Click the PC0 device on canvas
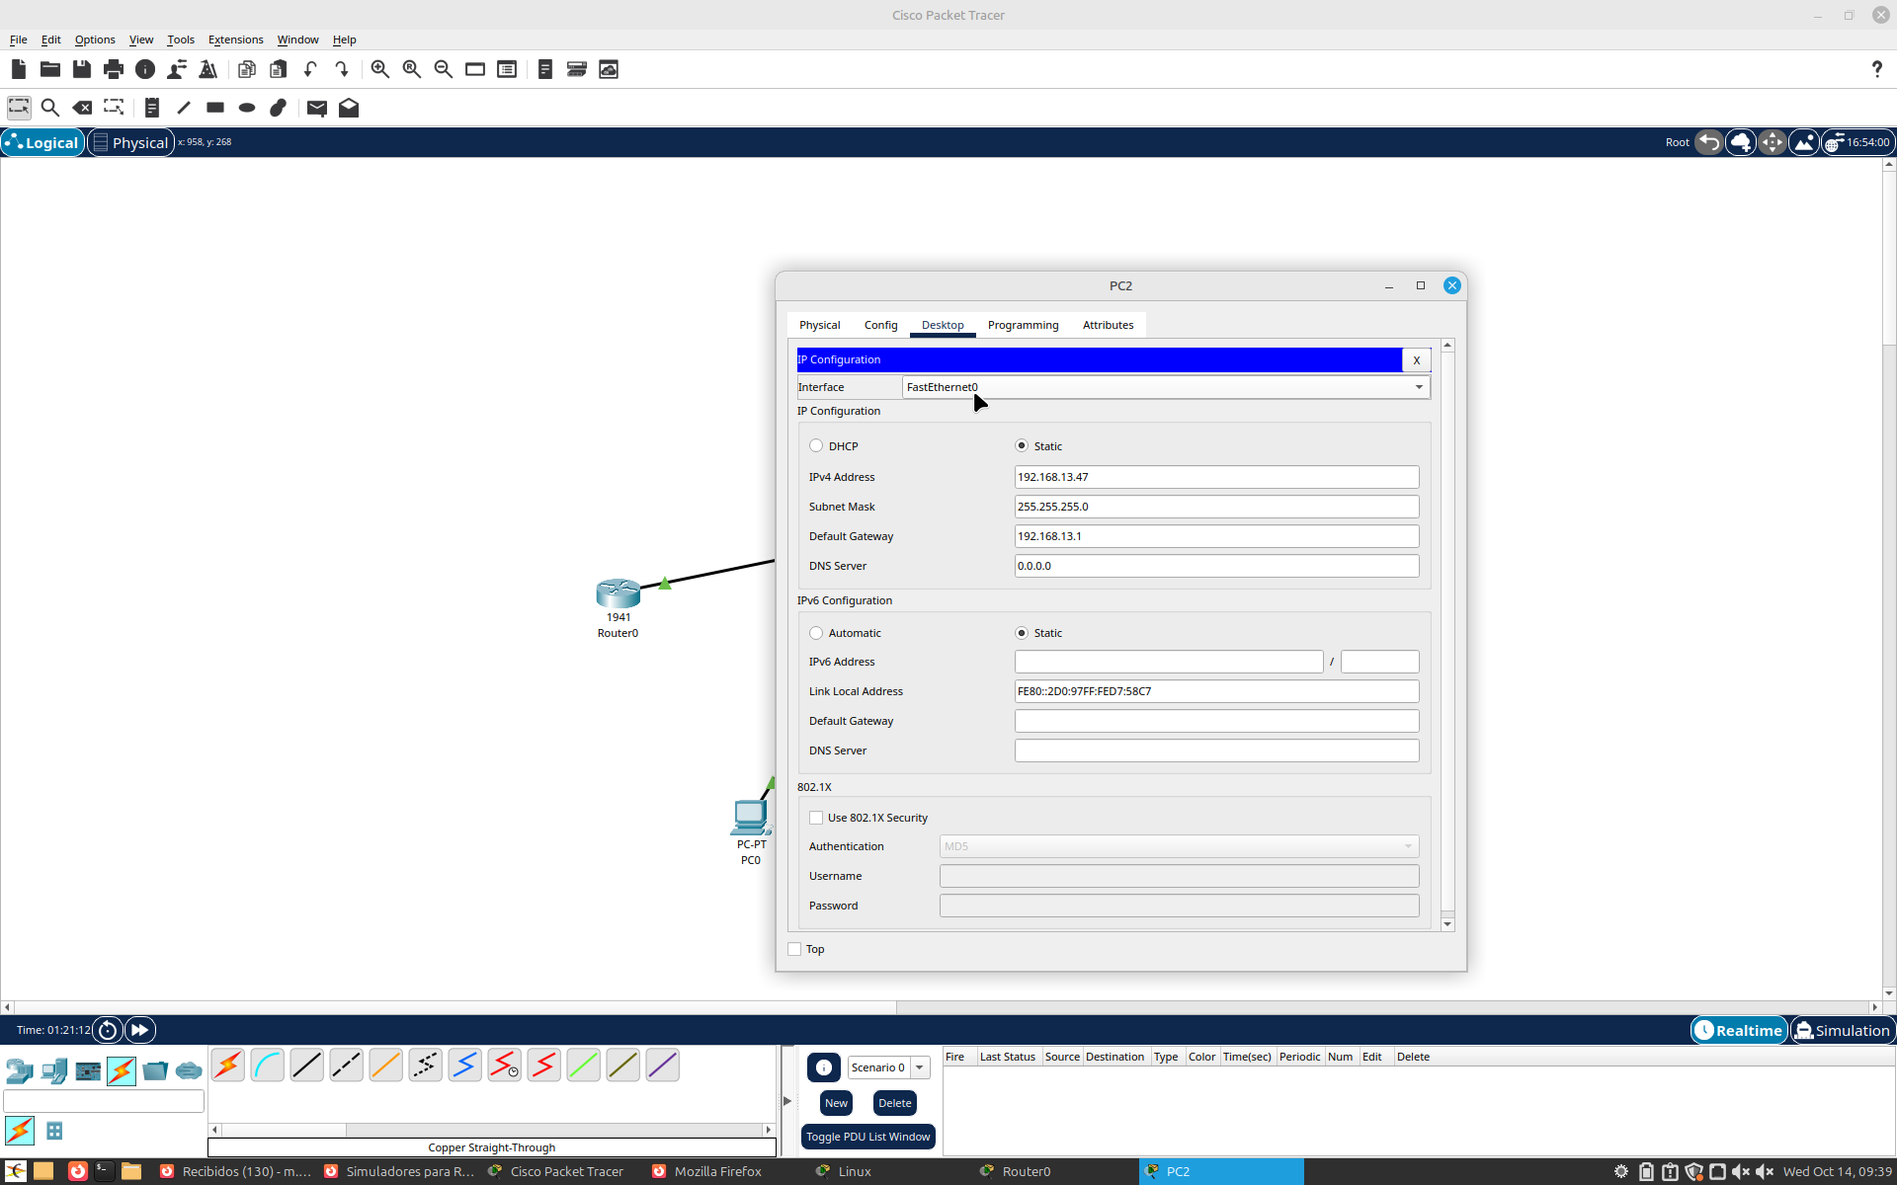Screen dimensions: 1897x1185 pyautogui.click(x=751, y=818)
